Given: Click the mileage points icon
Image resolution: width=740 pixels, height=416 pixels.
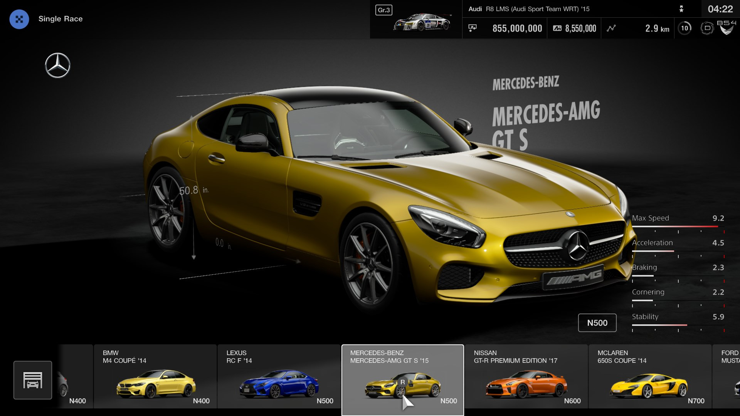Looking at the screenshot, I should tap(557, 28).
